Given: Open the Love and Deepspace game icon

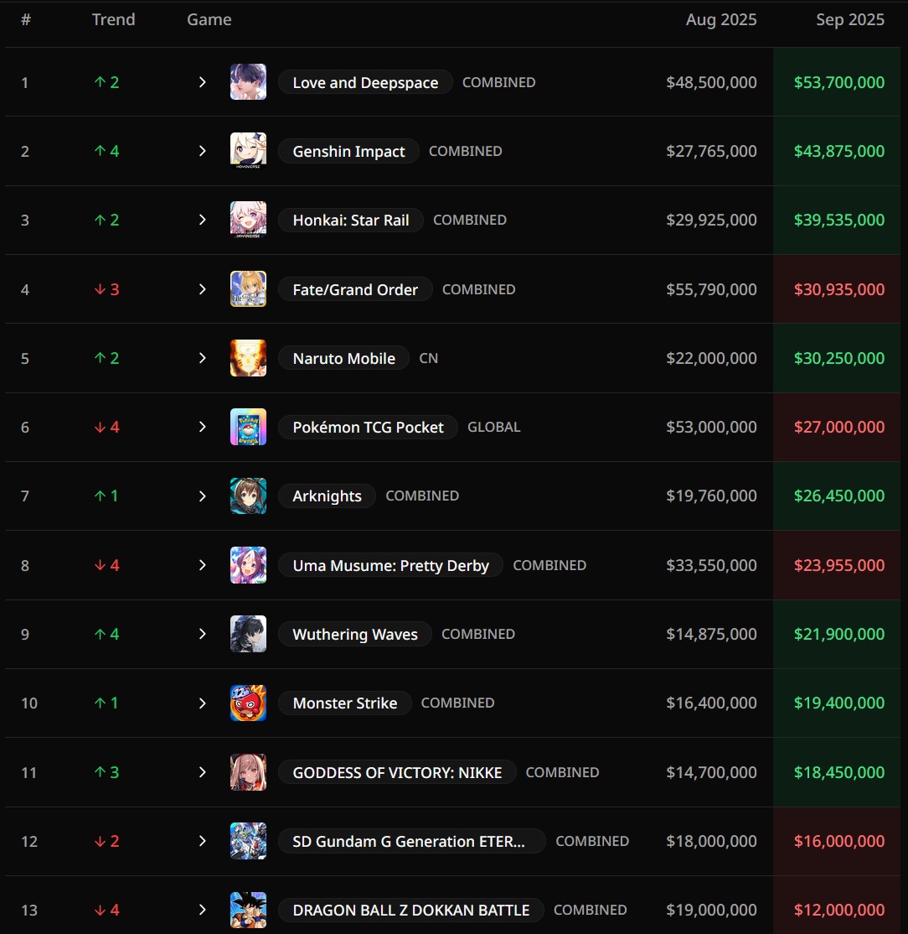Looking at the screenshot, I should click(248, 81).
